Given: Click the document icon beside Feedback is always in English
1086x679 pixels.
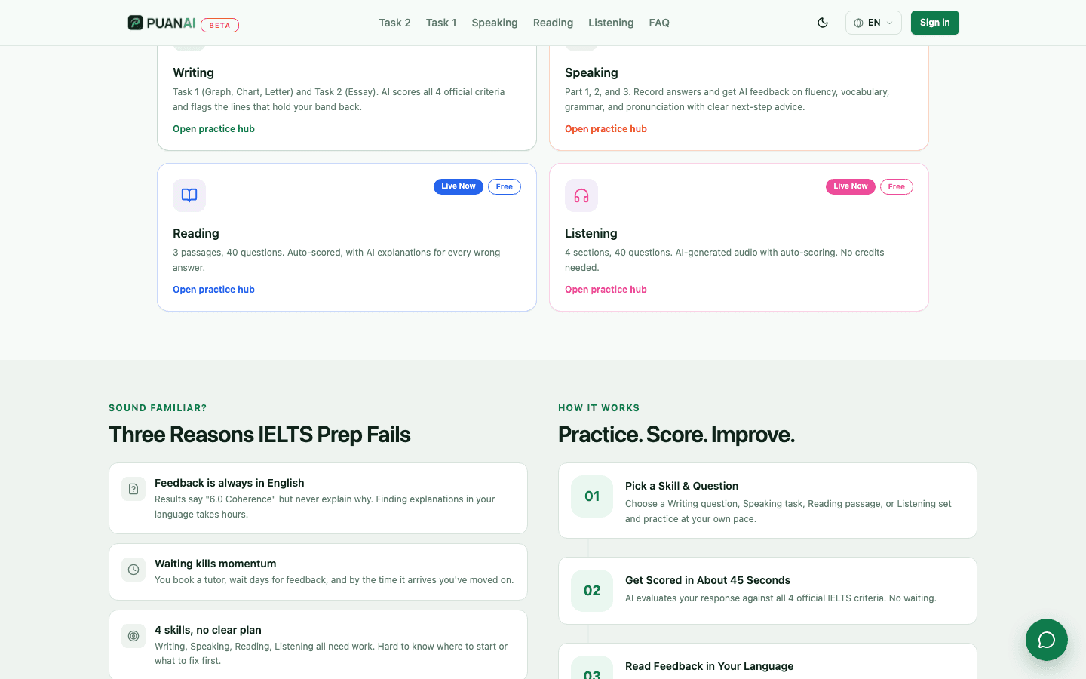Looking at the screenshot, I should 133,489.
